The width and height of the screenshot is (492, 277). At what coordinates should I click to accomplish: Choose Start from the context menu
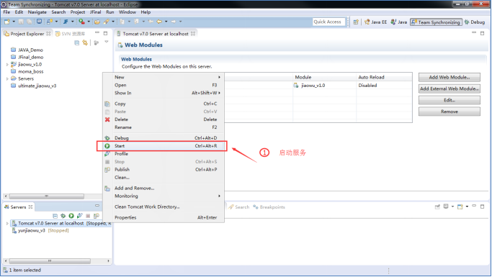pyautogui.click(x=164, y=146)
